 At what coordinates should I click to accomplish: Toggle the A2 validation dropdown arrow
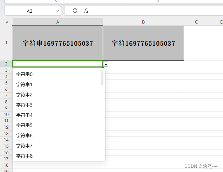click(x=106, y=64)
